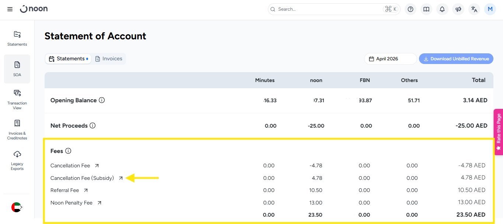This screenshot has width=503, height=224.
Task: Show the Net Proceeds info tooltip
Action: click(x=93, y=125)
